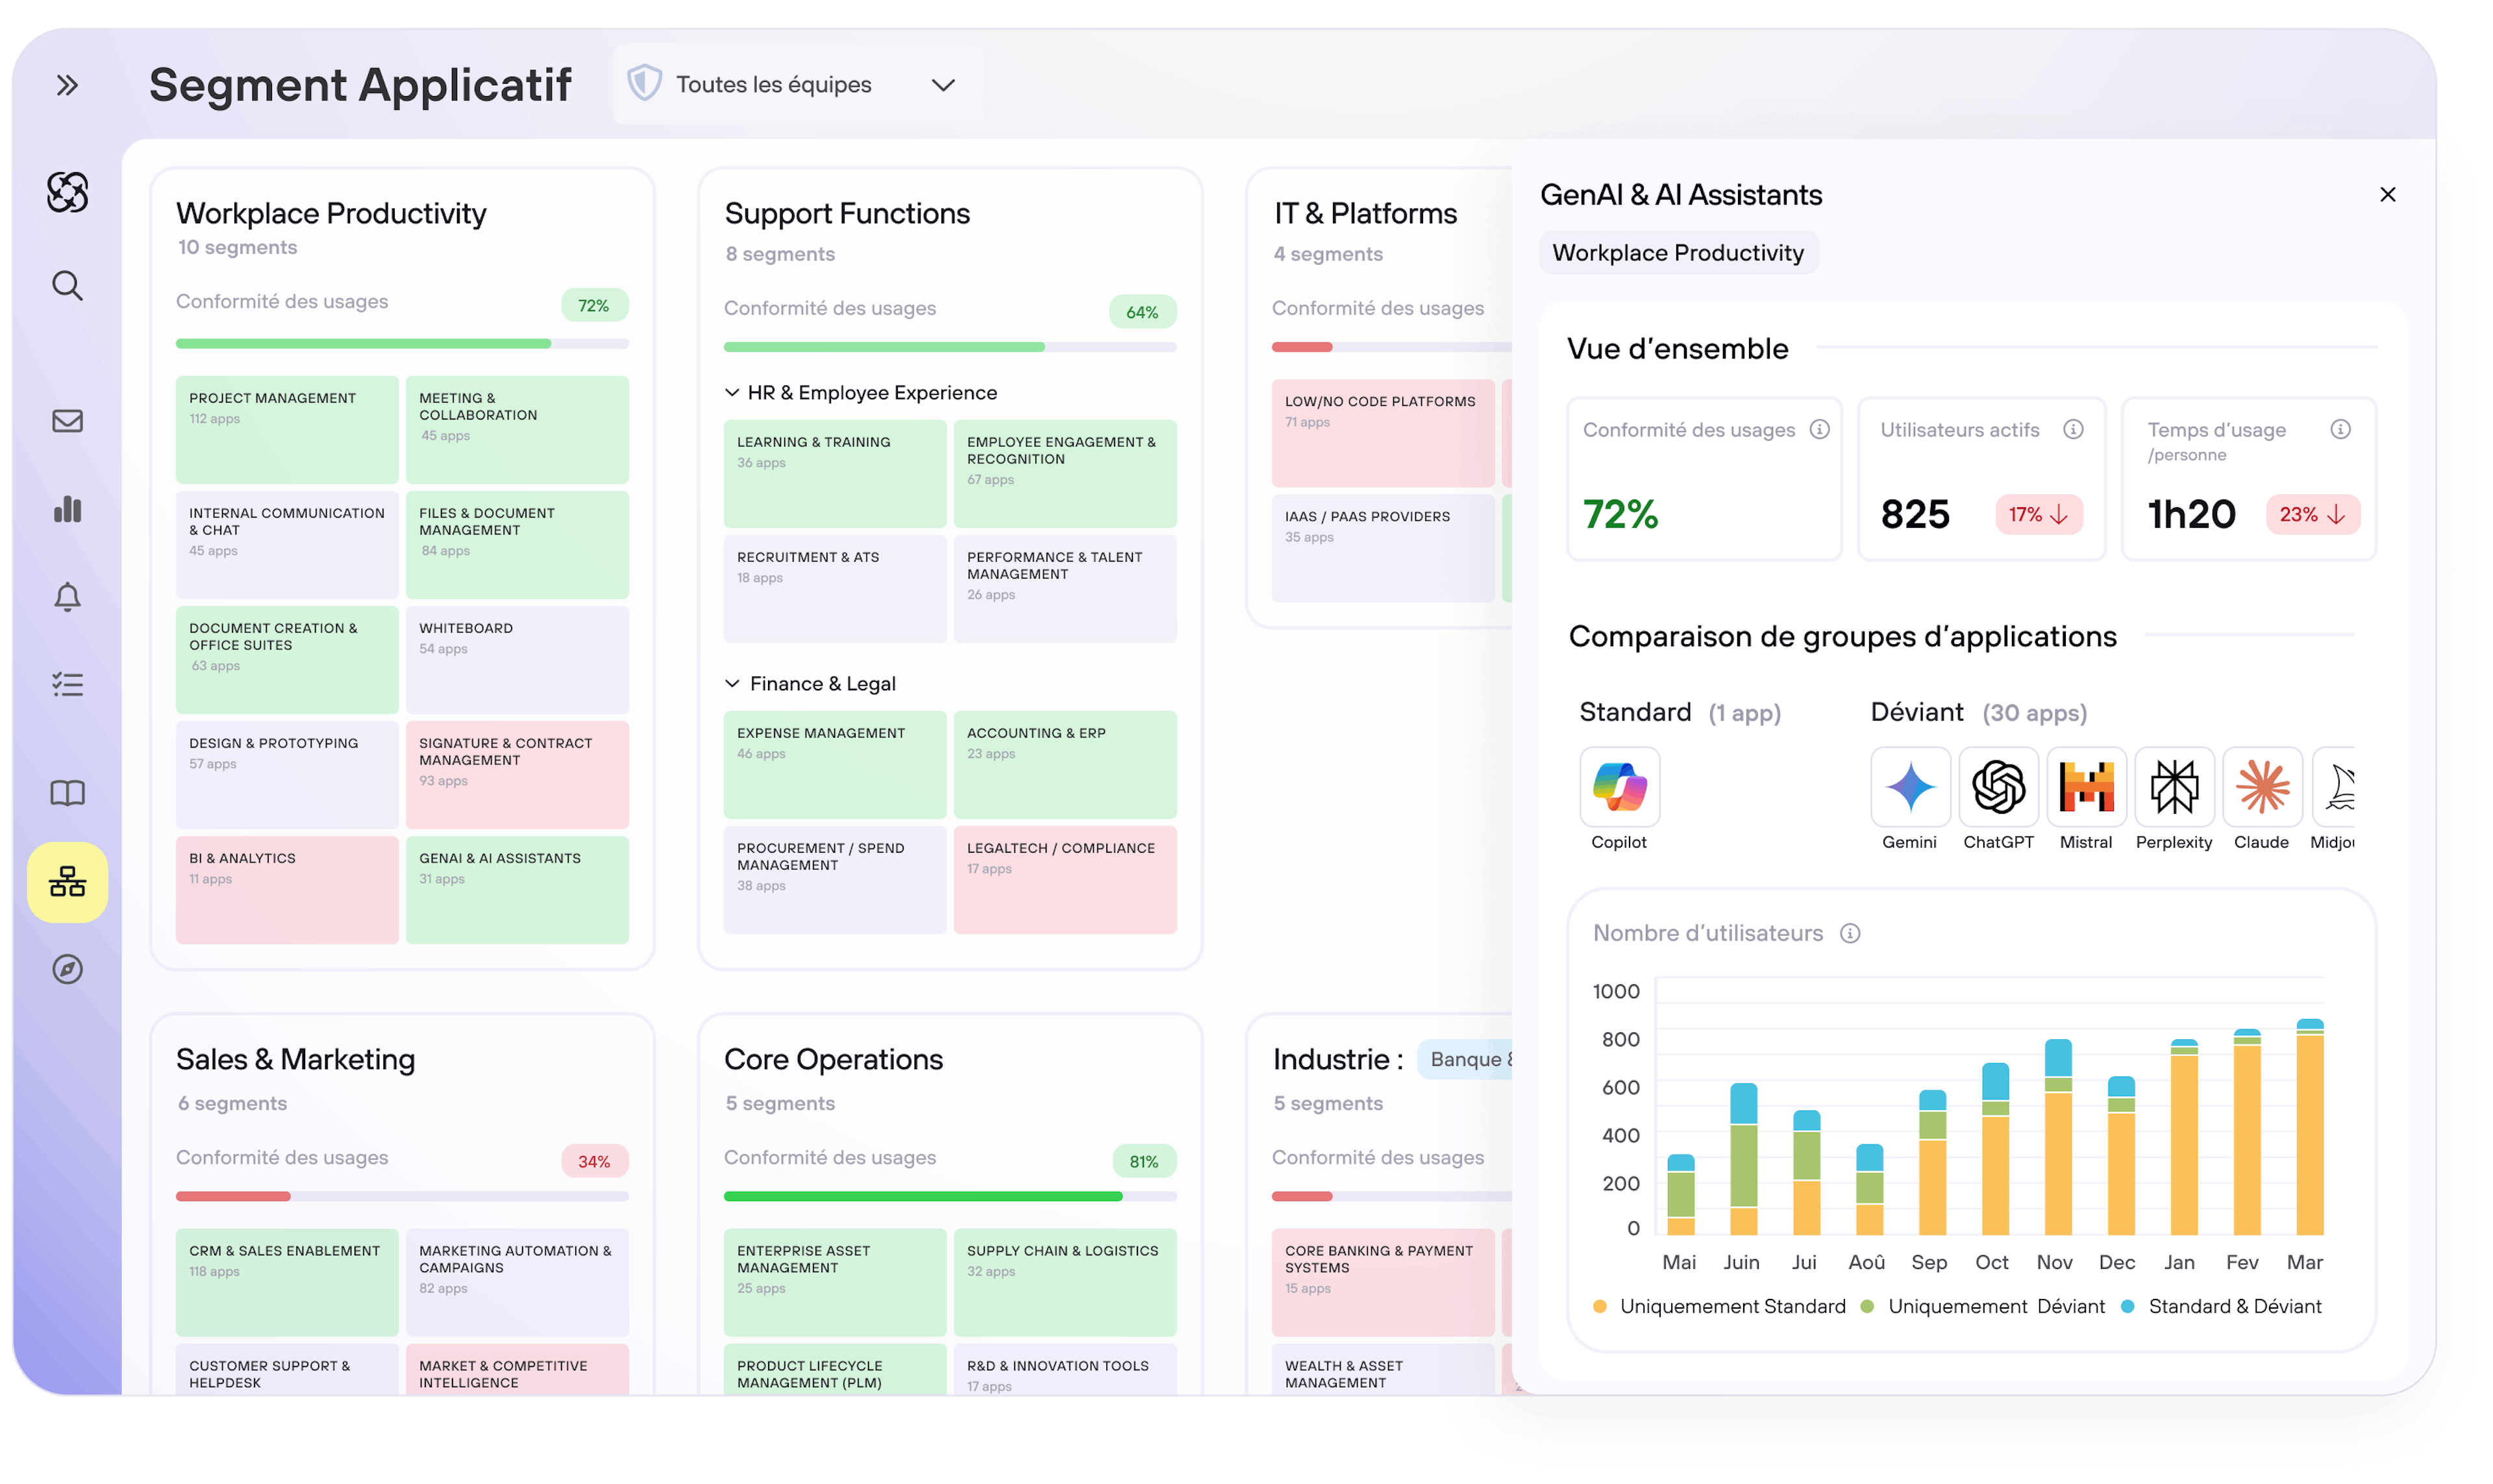Collapse Finance & Legal group
Viewport: 2493px width, 1484px height.
(x=732, y=684)
